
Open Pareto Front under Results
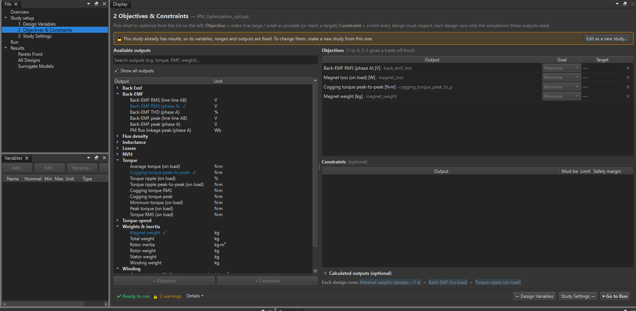(30, 54)
